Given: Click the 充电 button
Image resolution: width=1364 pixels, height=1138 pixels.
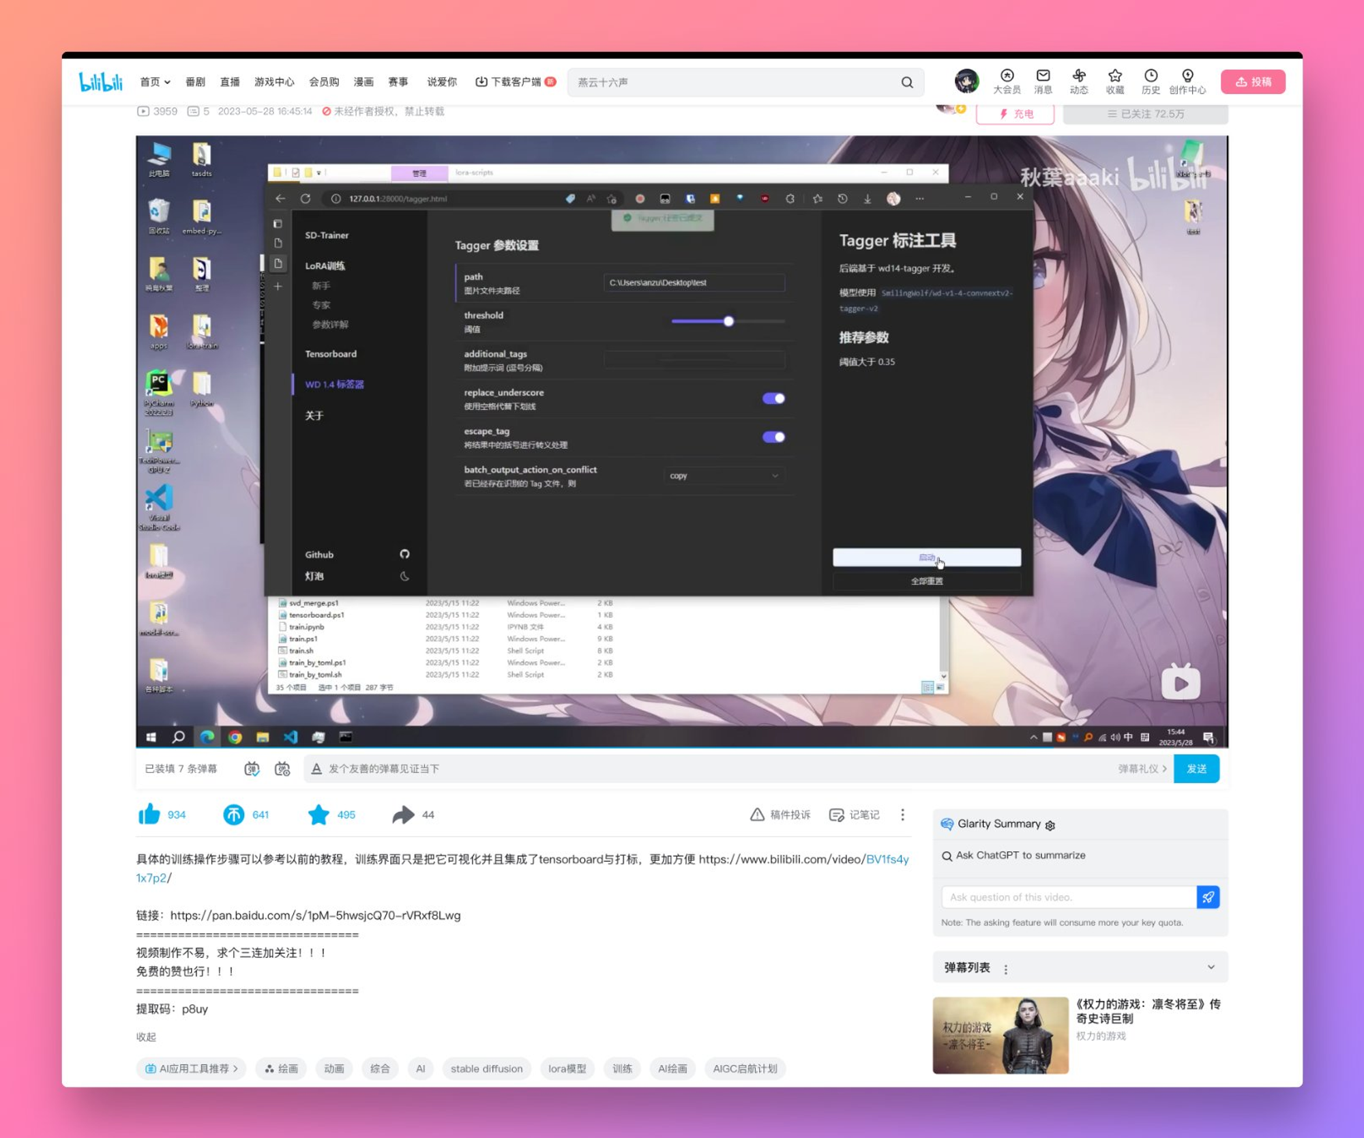Looking at the screenshot, I should pyautogui.click(x=1015, y=114).
